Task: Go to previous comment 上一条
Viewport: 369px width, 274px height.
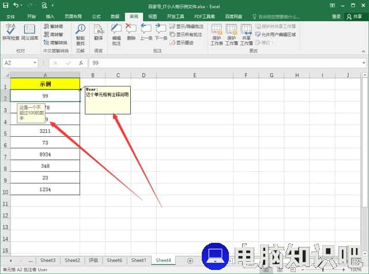Action: (x=146, y=32)
